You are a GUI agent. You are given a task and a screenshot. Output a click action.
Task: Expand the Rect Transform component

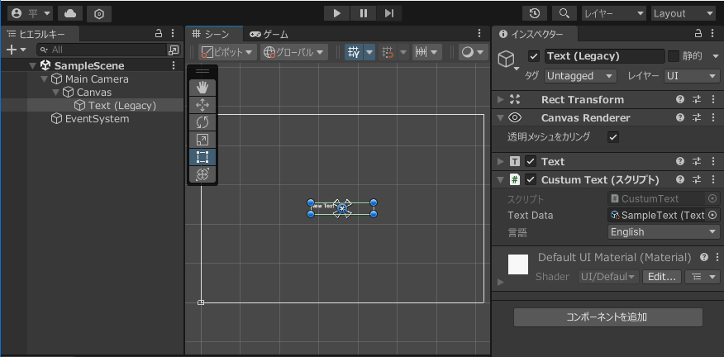[501, 99]
